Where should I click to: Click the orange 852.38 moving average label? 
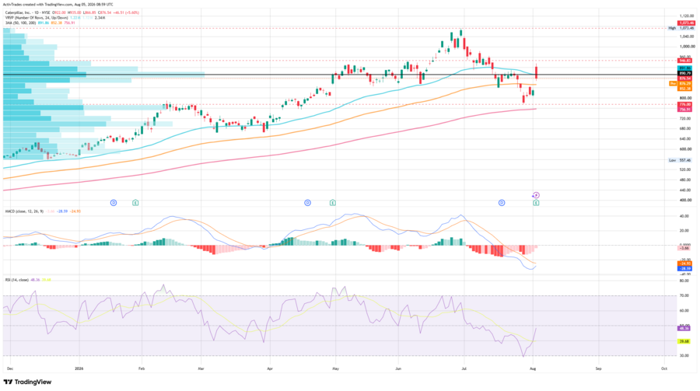[684, 89]
